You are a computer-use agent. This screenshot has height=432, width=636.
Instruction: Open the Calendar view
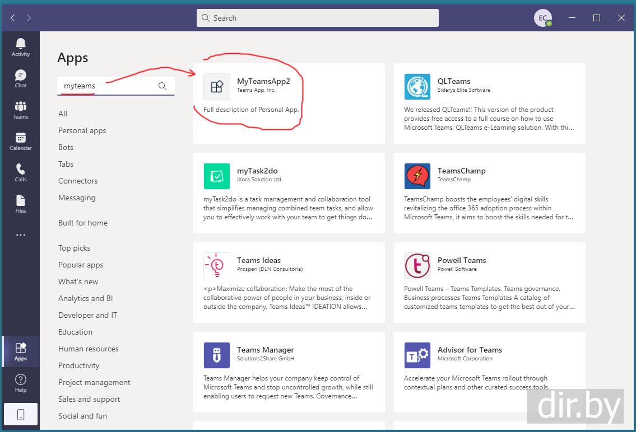coord(21,142)
